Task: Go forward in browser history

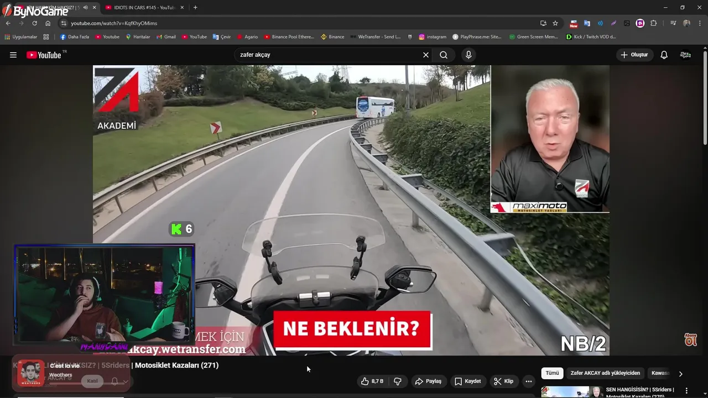Action: click(x=21, y=23)
